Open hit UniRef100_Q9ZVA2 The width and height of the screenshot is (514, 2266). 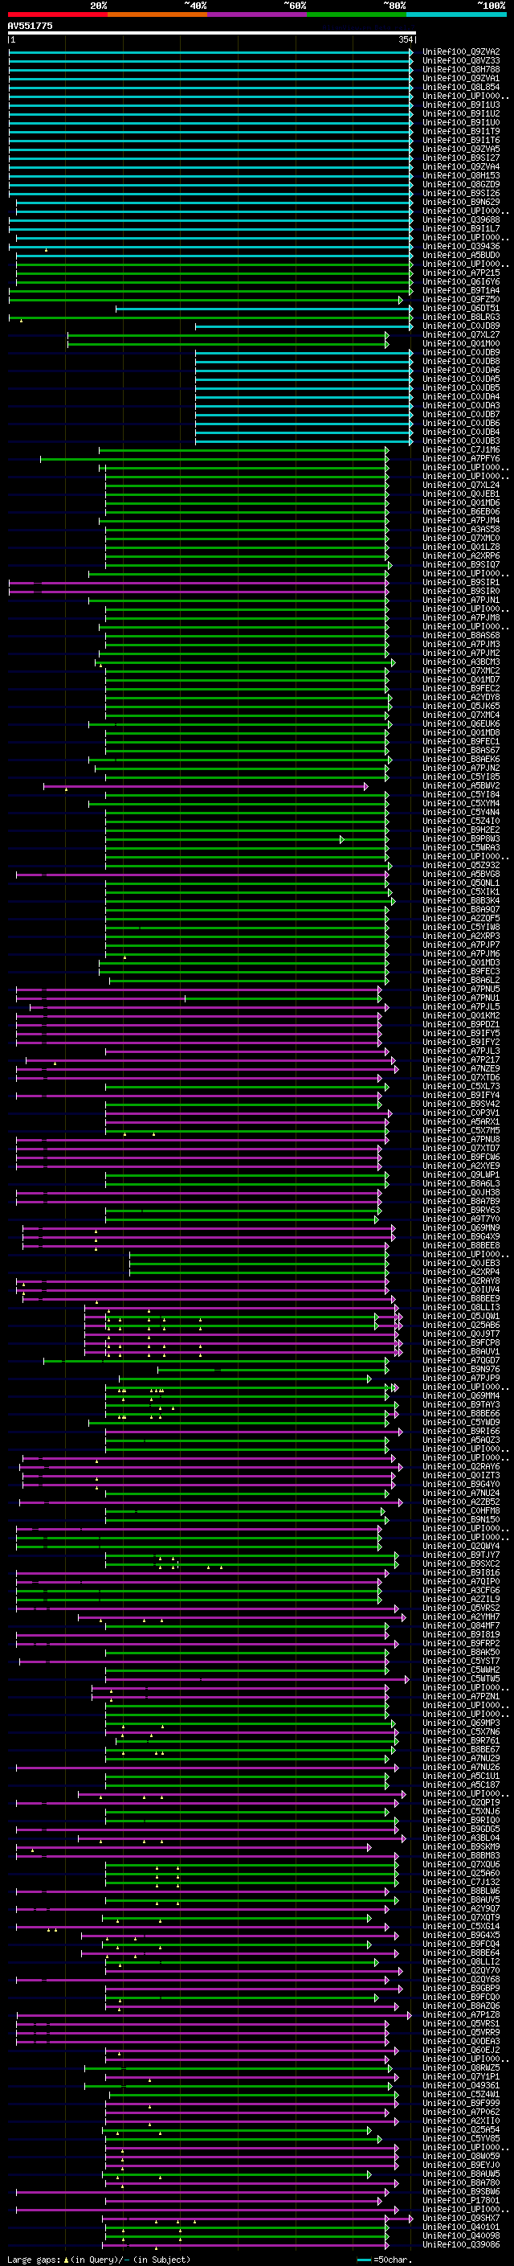coord(461,52)
